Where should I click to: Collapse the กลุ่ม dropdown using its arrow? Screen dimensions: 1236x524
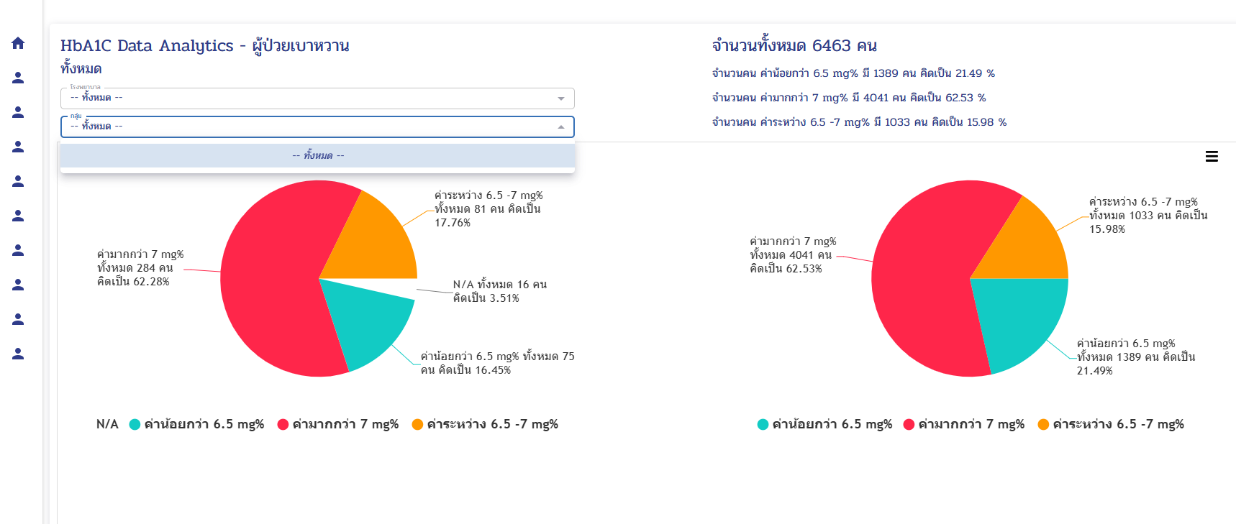[561, 127]
